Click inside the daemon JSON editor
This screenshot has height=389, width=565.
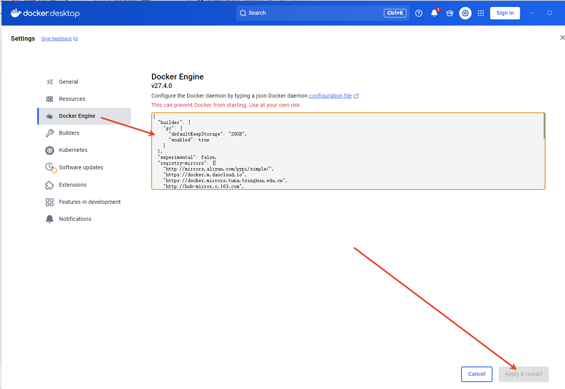pos(348,151)
